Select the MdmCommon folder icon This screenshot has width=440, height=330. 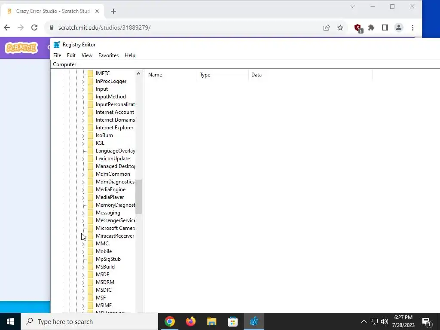click(90, 174)
